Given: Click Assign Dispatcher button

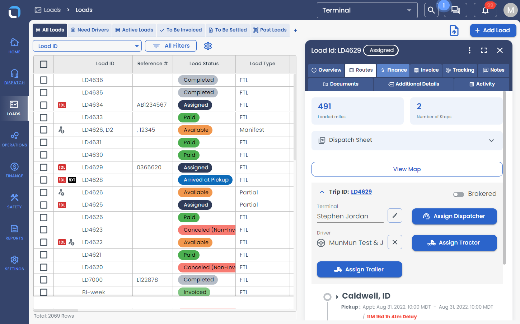Looking at the screenshot, I should (x=454, y=216).
